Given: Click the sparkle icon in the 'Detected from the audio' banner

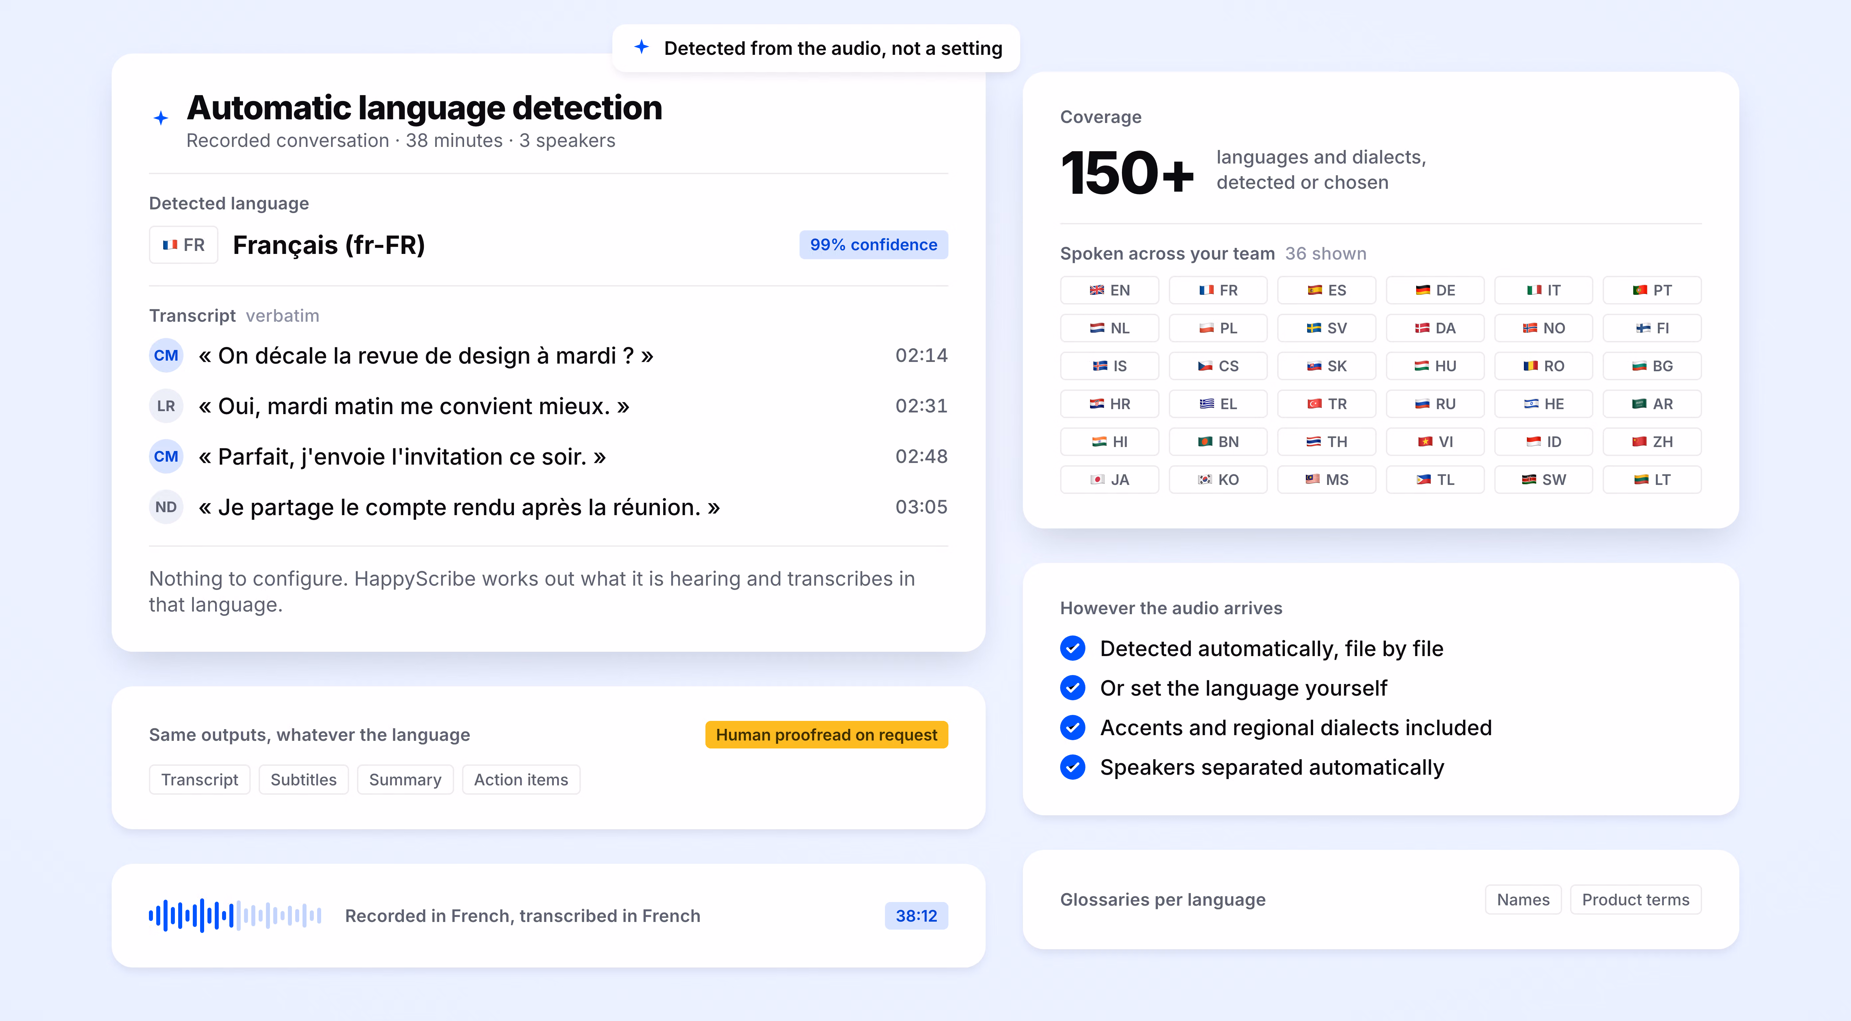Looking at the screenshot, I should coord(642,48).
